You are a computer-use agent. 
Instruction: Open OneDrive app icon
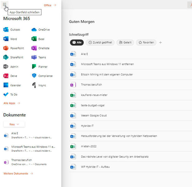tap(34, 30)
